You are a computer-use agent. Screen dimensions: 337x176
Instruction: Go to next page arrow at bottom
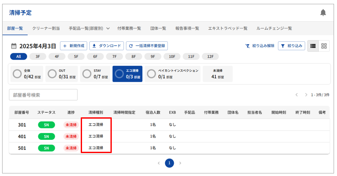pos(180,163)
